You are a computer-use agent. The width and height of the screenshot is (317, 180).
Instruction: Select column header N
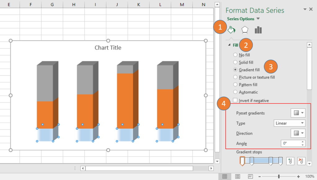point(204,4)
